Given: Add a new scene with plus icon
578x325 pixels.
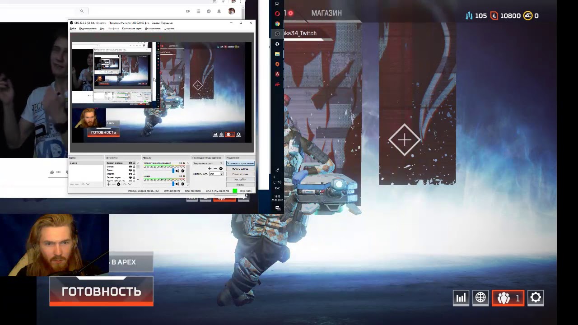Looking at the screenshot, I should 72,184.
